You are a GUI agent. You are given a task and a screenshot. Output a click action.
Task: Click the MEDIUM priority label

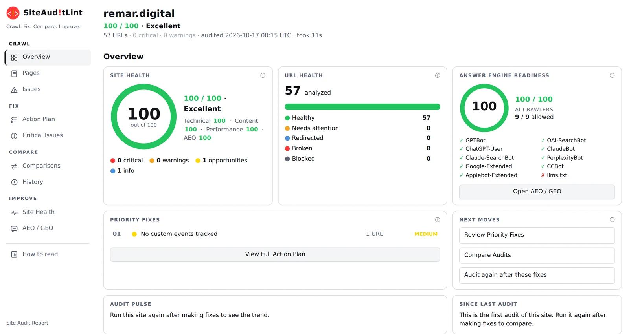coord(426,234)
